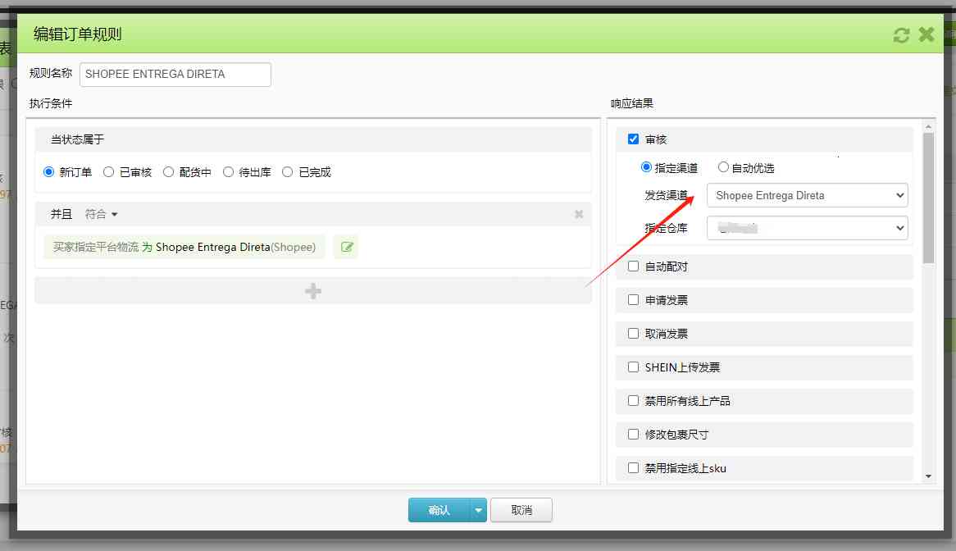This screenshot has height=551, width=956.
Task: Click the green edit condition icon
Action: click(346, 247)
